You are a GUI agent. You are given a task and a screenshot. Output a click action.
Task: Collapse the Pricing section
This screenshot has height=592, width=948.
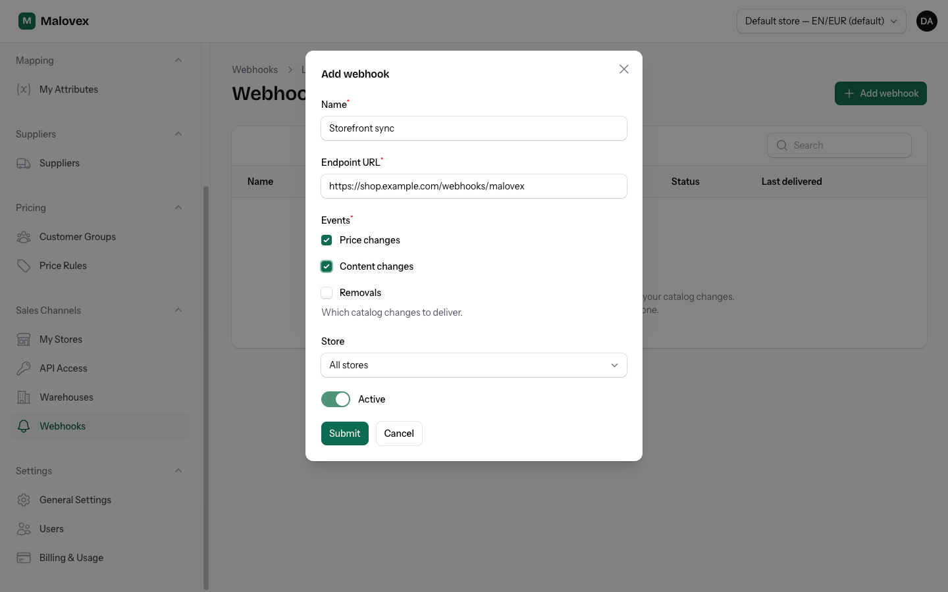tap(178, 208)
